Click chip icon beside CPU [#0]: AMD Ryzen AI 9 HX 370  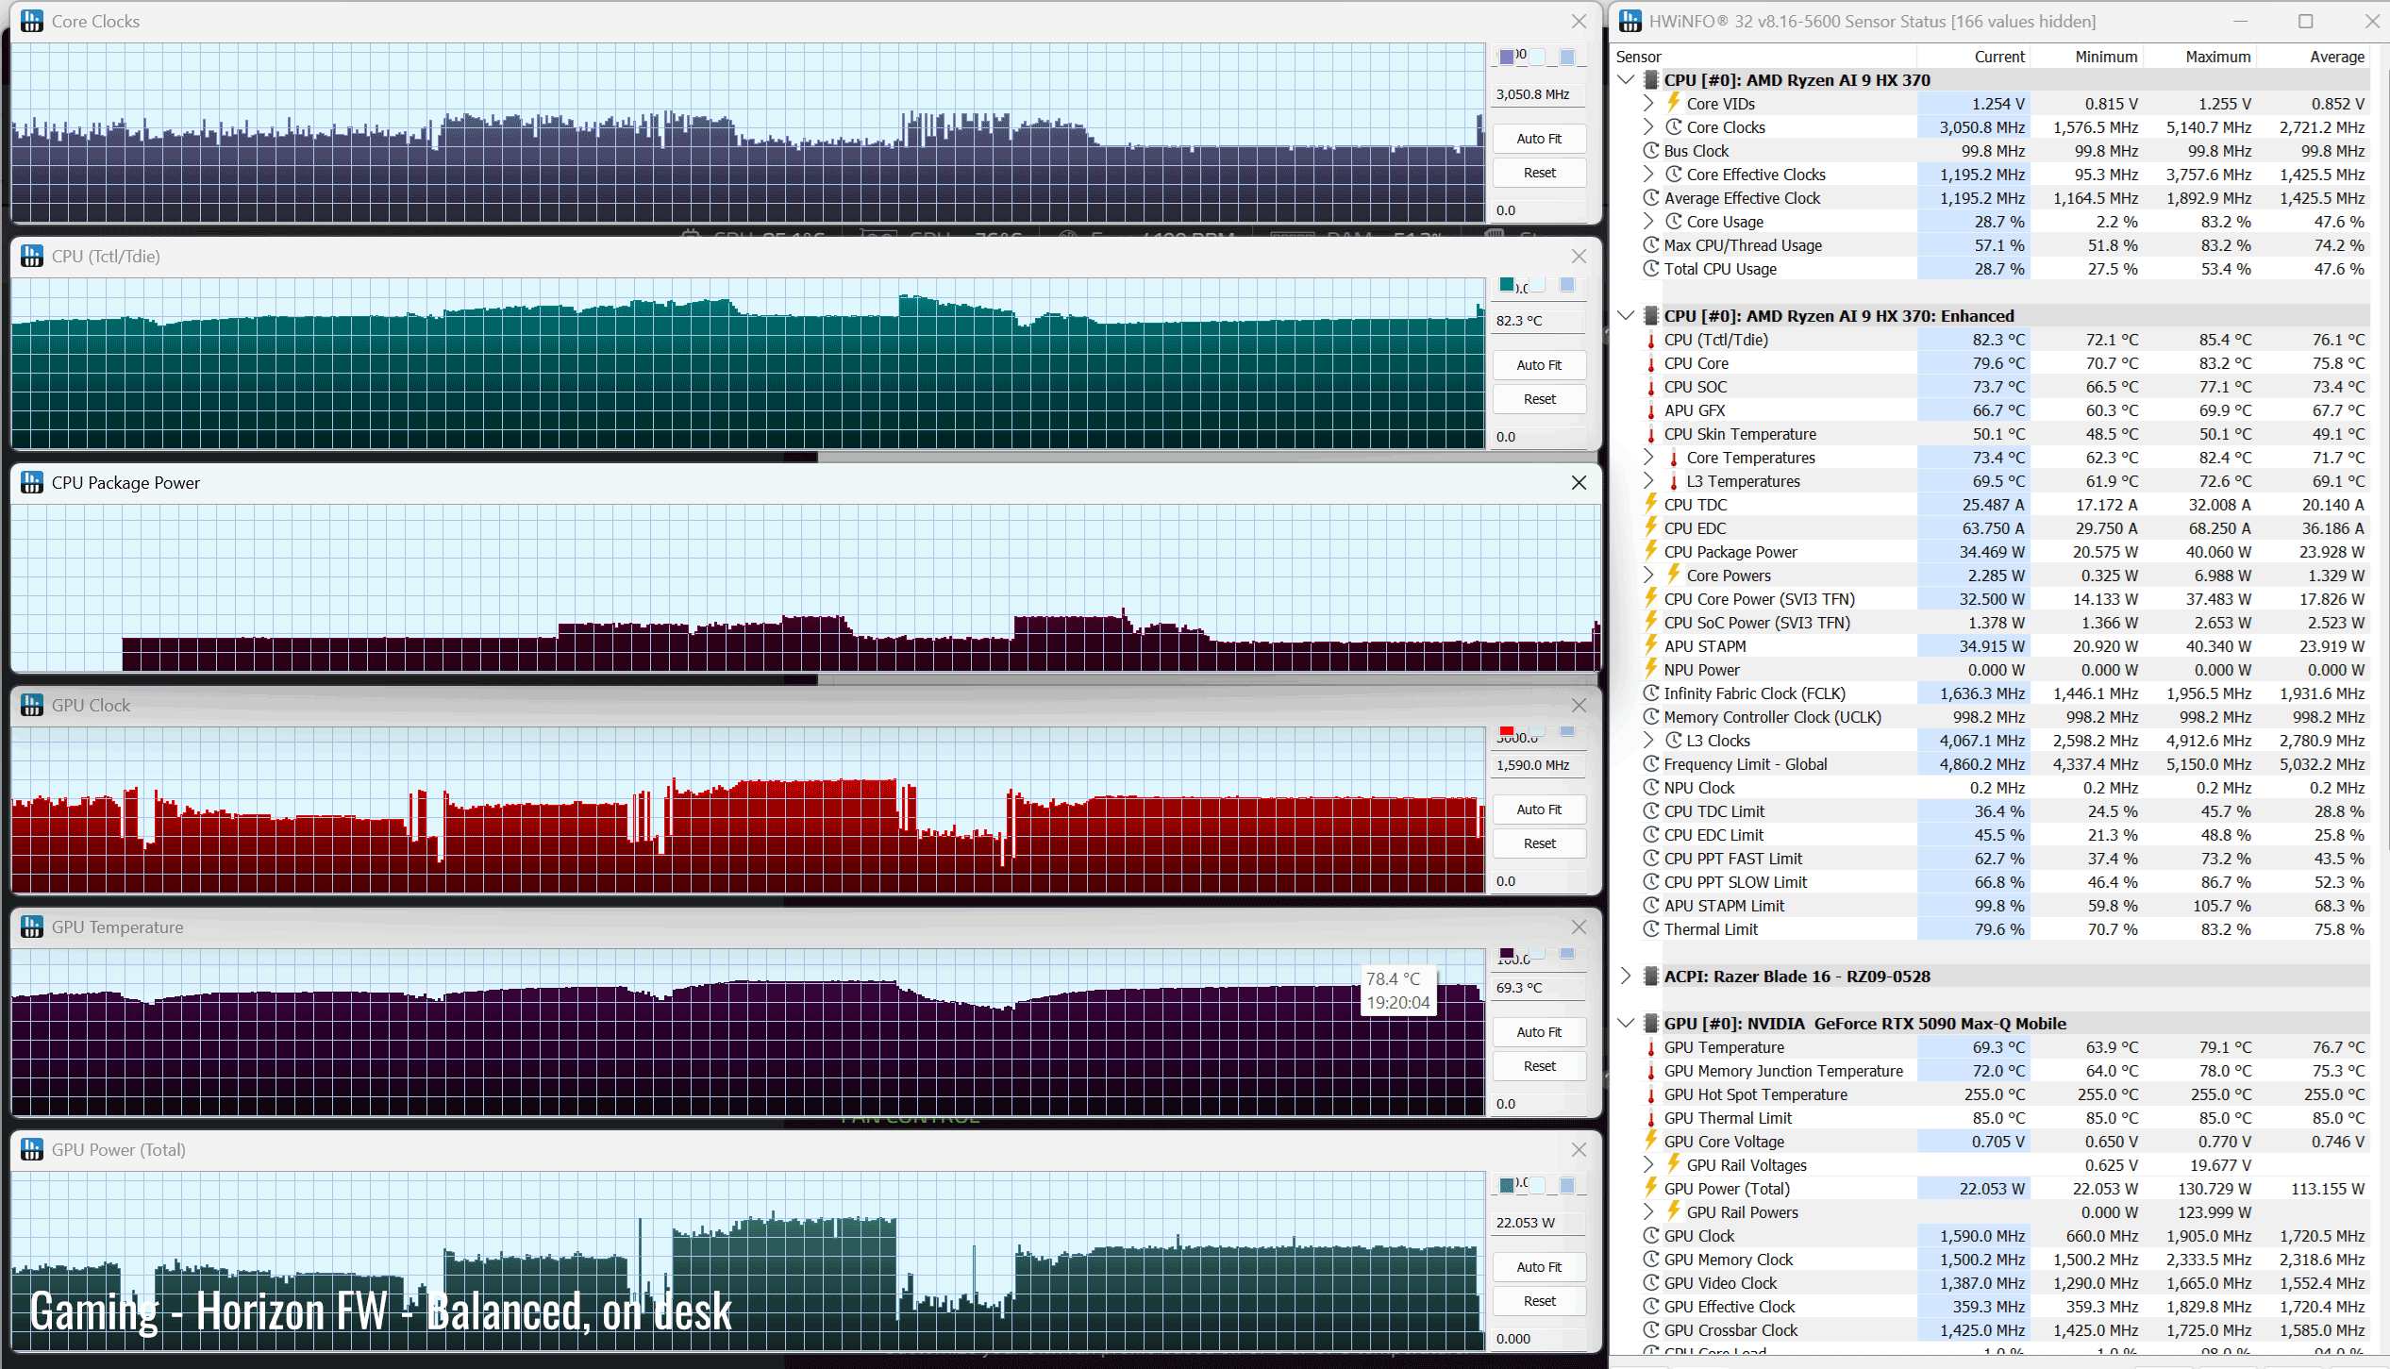click(x=1651, y=80)
